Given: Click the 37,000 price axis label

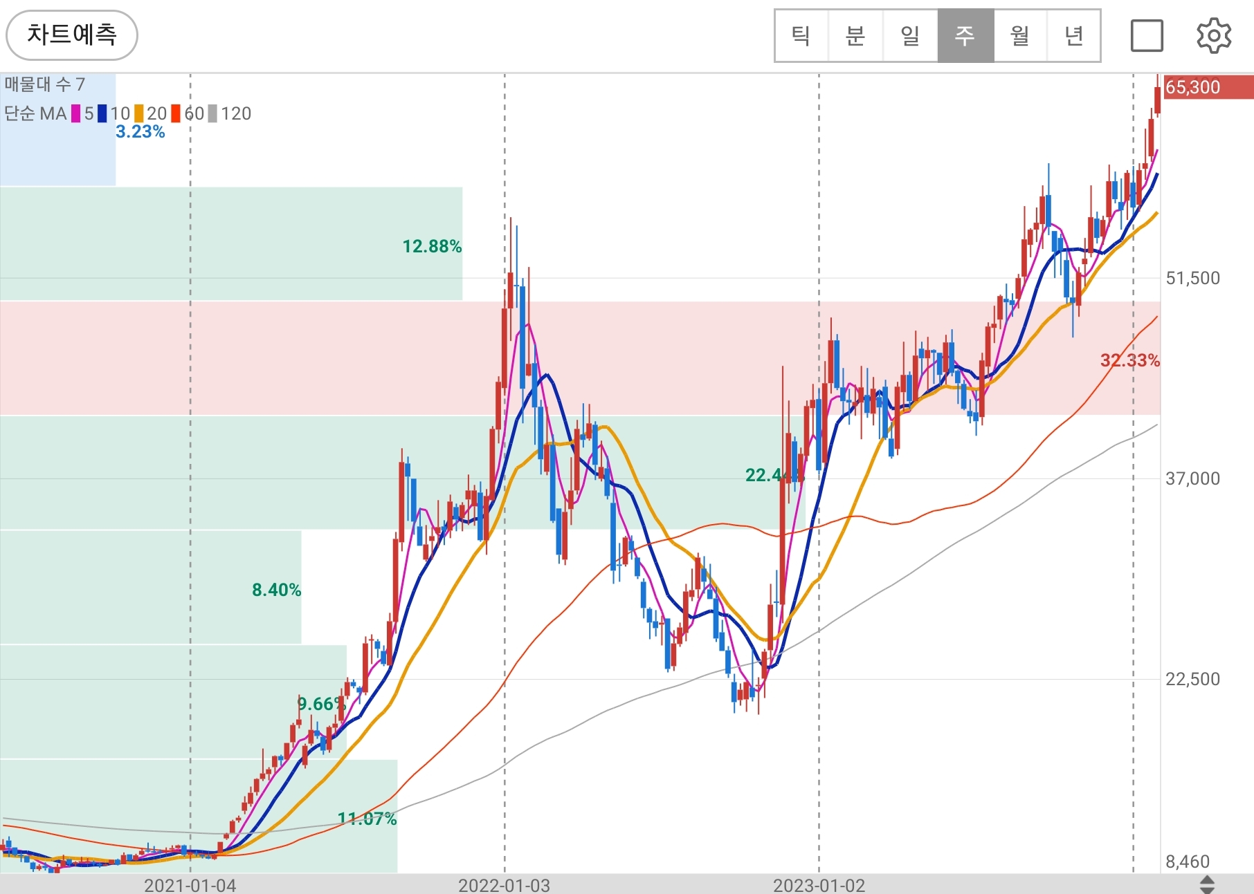Looking at the screenshot, I should (1193, 478).
